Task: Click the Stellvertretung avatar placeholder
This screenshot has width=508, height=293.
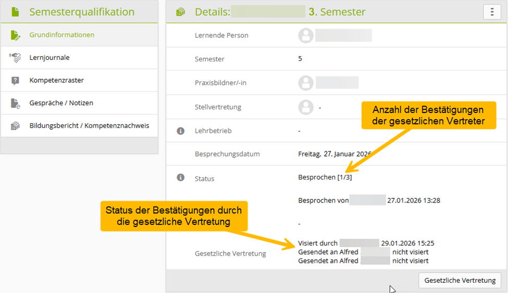Action: click(x=306, y=107)
